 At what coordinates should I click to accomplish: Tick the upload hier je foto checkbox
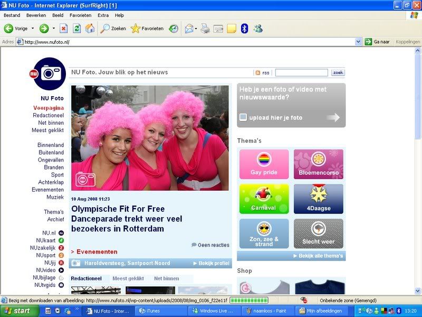coord(243,117)
